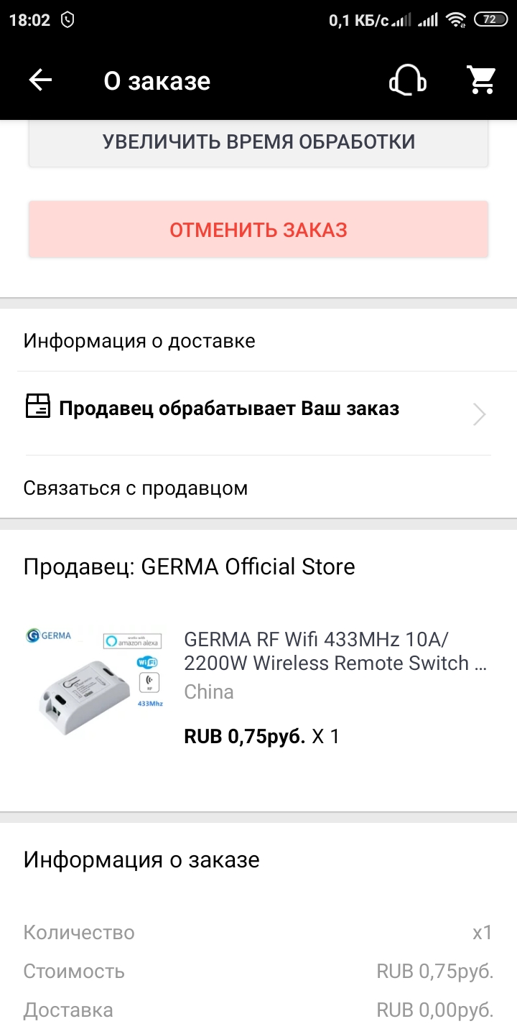Open 'Связаться с продавцом' option
Image resolution: width=517 pixels, height=1034 pixels.
[x=136, y=488]
